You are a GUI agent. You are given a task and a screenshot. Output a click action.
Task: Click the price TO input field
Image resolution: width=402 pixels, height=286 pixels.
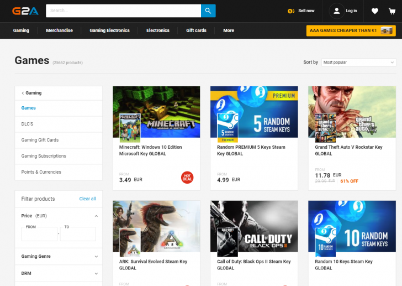tap(78, 234)
